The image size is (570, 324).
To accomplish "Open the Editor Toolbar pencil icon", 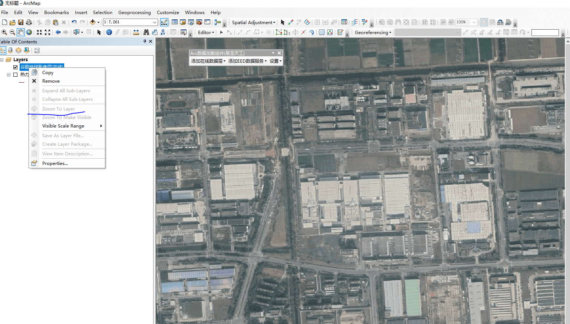I will pyautogui.click(x=164, y=22).
